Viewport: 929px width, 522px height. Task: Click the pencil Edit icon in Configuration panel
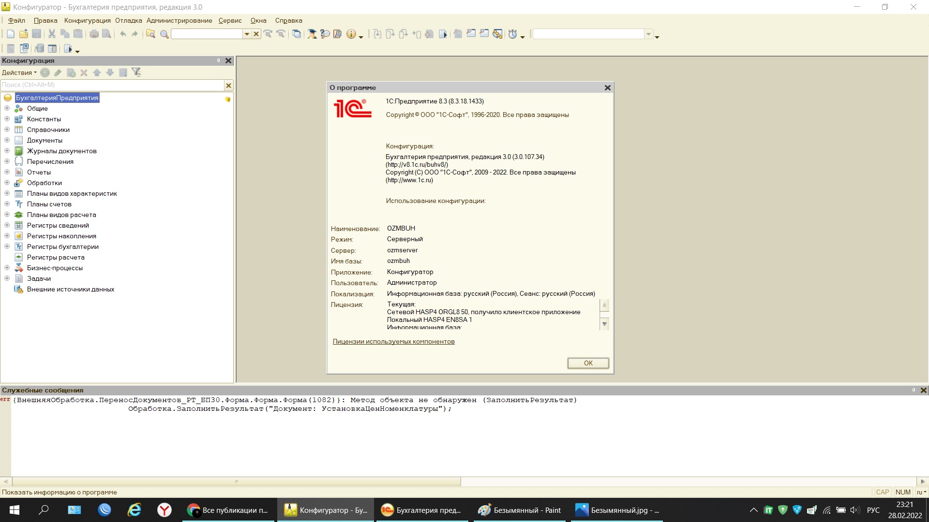point(58,72)
